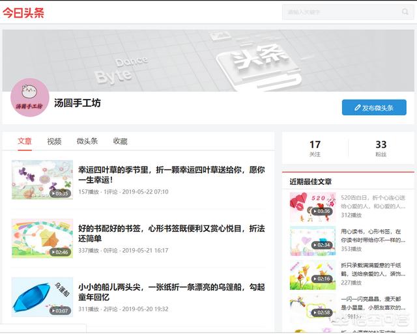Click the 157播放 · 1评论 metadata line
The width and height of the screenshot is (417, 334).
click(123, 192)
